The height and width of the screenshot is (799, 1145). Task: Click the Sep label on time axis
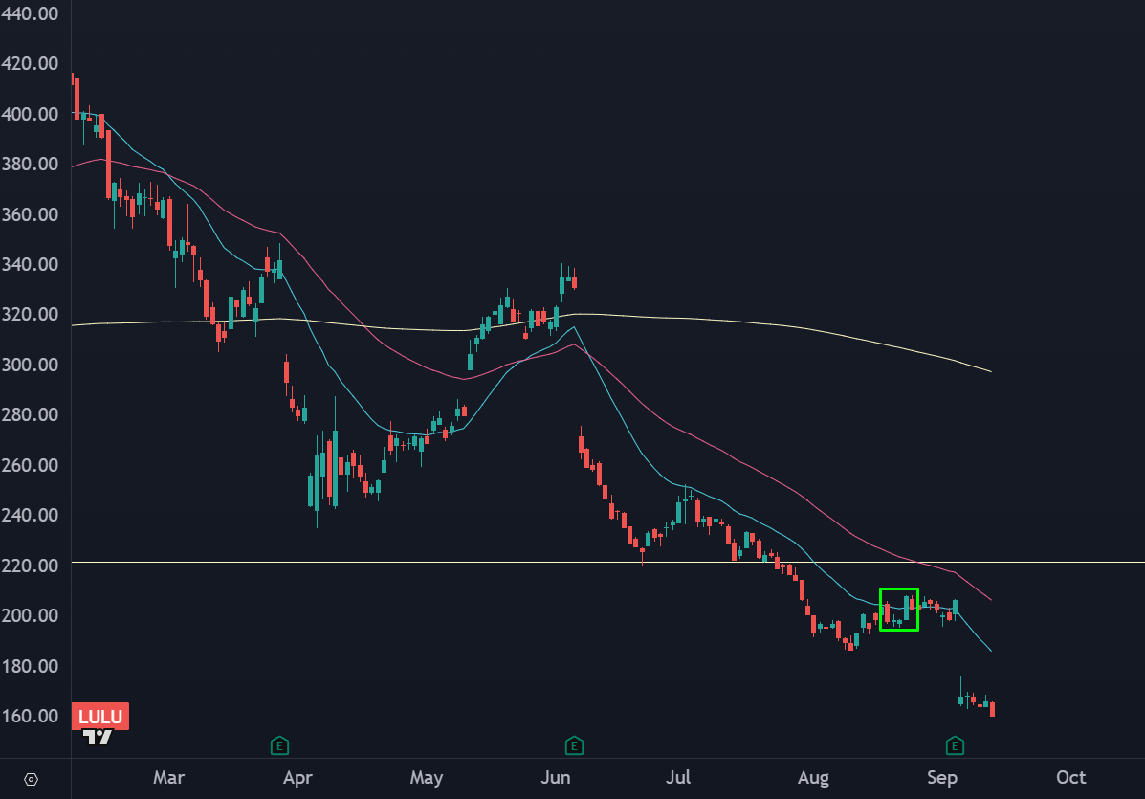[942, 778]
